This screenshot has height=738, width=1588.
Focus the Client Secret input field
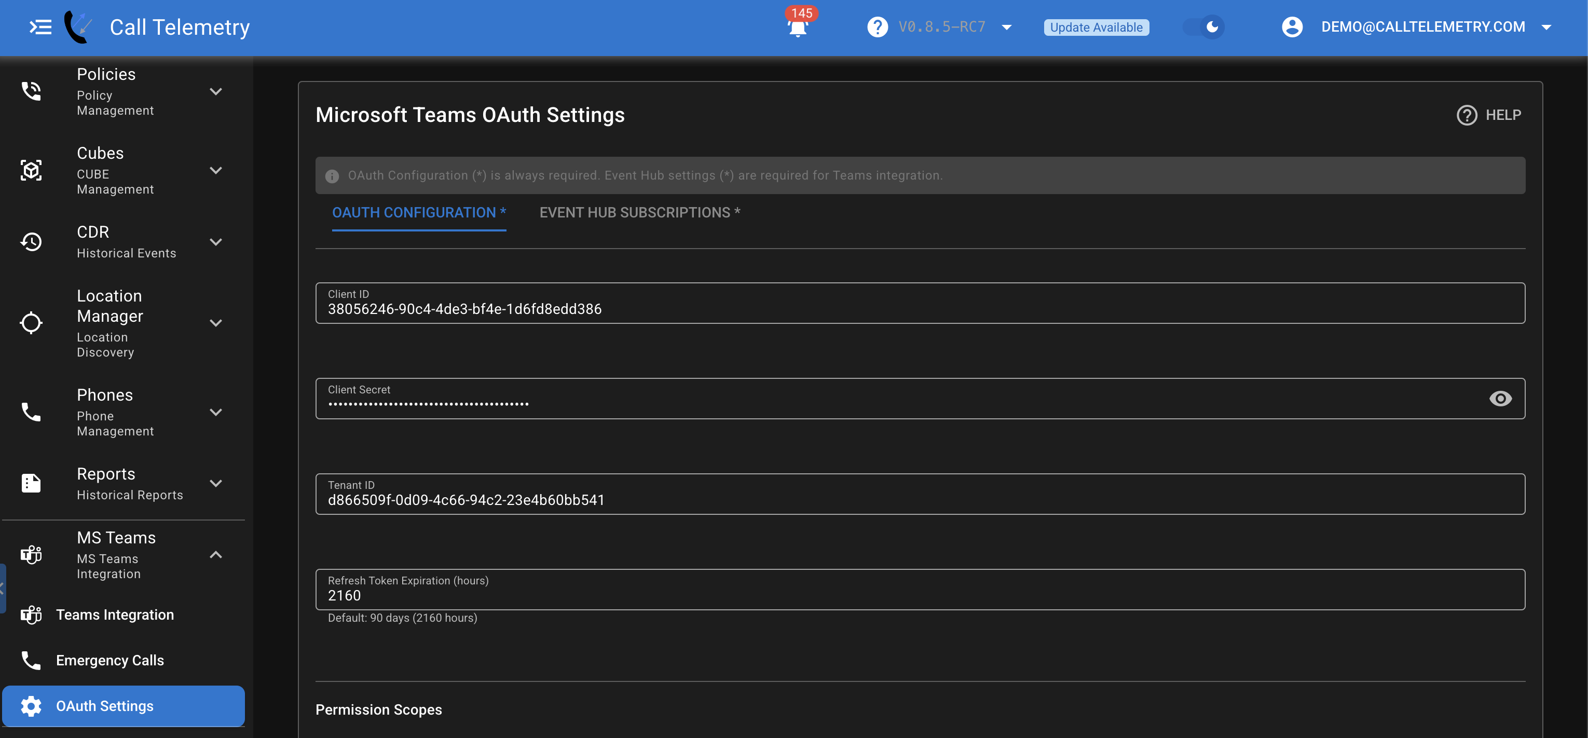(x=921, y=399)
